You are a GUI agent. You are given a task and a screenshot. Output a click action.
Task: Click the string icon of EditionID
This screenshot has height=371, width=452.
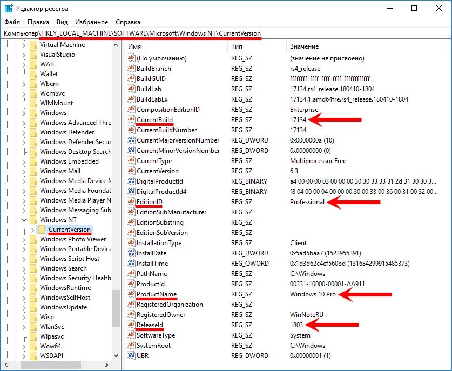pos(131,202)
